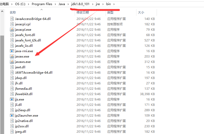Select the javaws.exe file name
The width and height of the screenshot is (204, 134).
23,62
